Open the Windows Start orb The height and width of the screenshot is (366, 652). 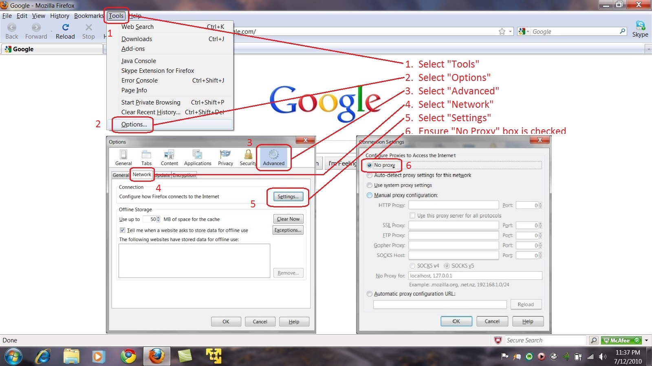[13, 357]
